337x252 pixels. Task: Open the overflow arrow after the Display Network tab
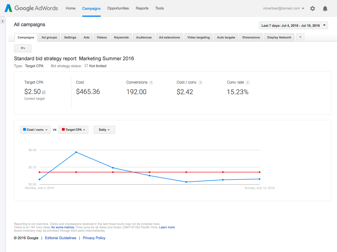coord(300,37)
